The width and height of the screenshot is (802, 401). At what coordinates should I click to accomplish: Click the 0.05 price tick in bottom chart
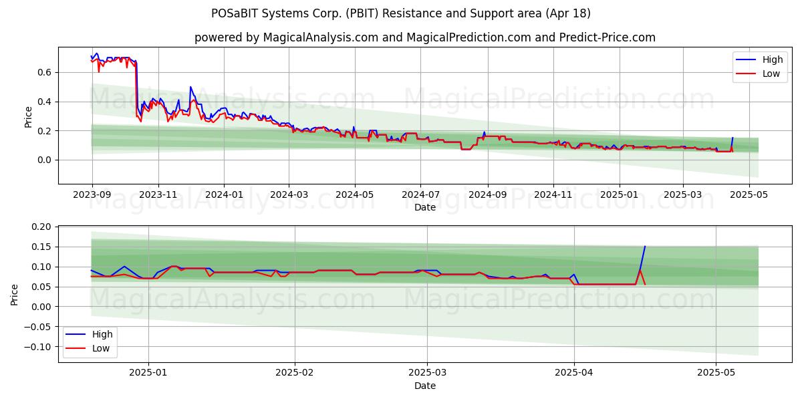click(42, 287)
